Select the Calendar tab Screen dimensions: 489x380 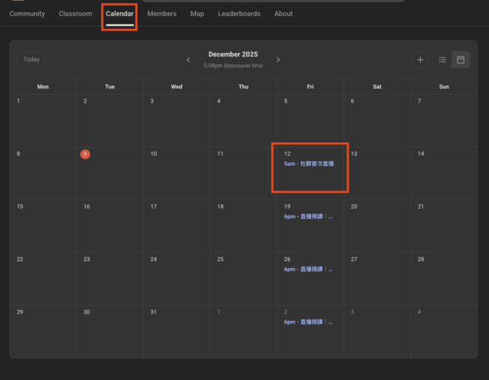[120, 14]
